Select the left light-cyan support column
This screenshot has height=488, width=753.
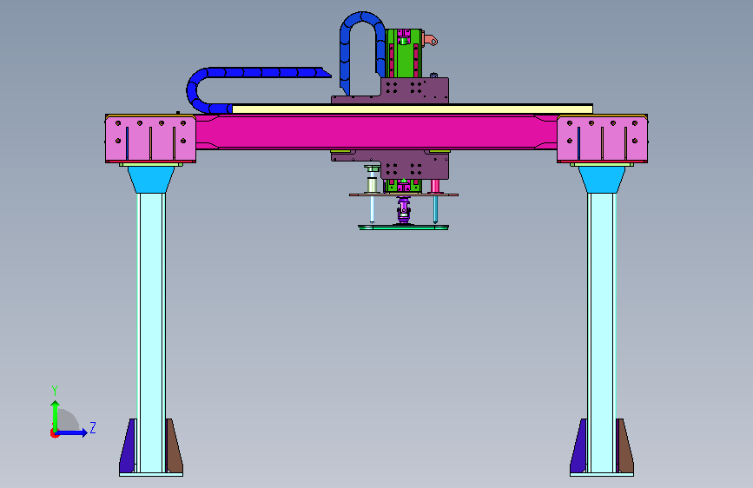click(x=151, y=333)
